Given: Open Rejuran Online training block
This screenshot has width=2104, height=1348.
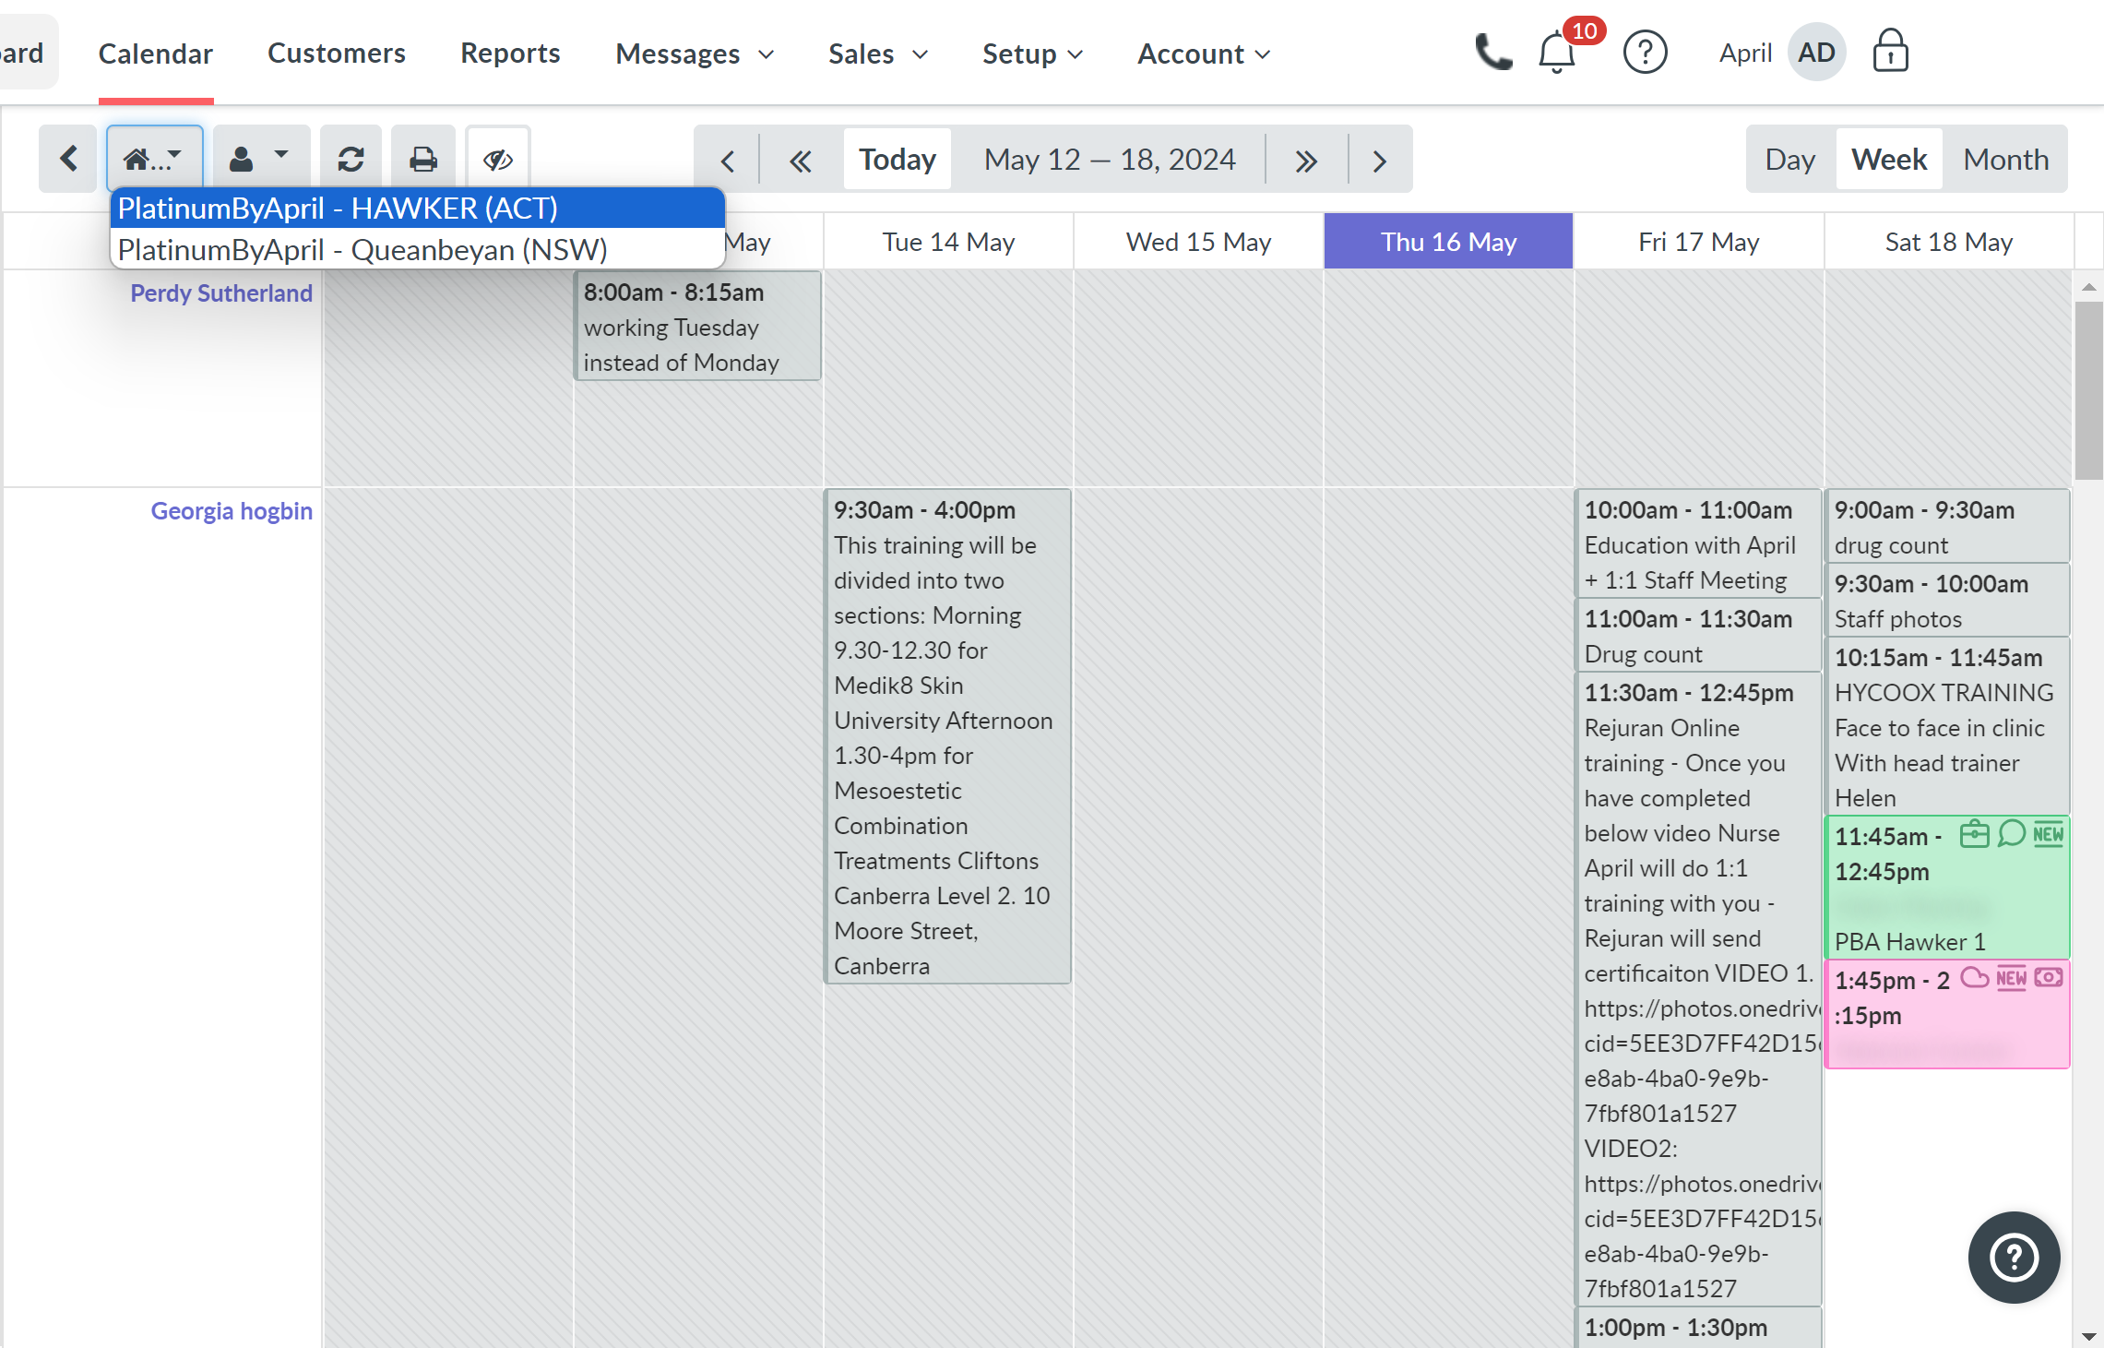Looking at the screenshot, I should [x=1698, y=989].
